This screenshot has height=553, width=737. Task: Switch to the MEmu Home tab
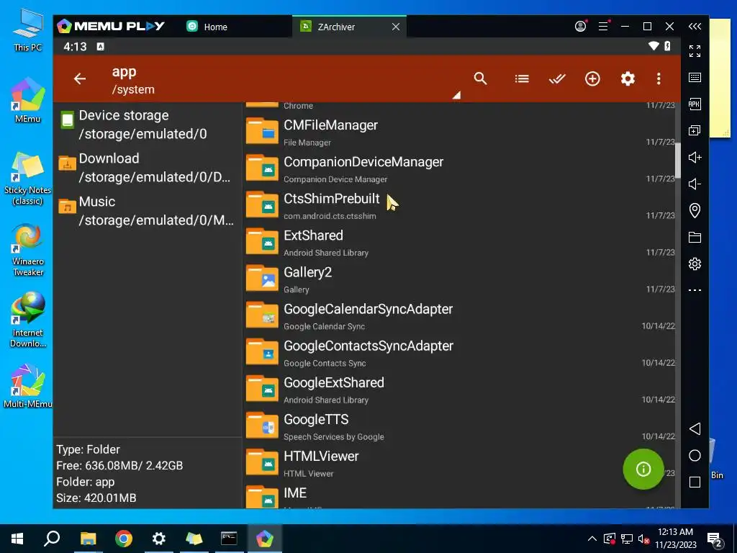(207, 27)
